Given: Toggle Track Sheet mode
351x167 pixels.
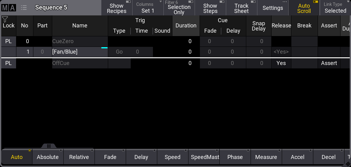Looking at the screenshot, I should point(241,8).
